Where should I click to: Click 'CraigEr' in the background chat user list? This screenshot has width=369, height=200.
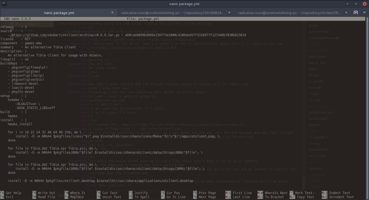pos(316,88)
